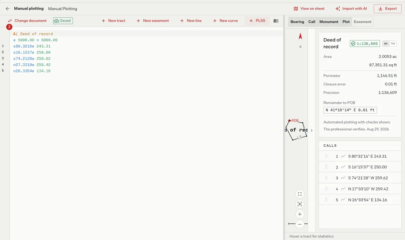Click the L3 label on the plot
This screenshot has height=240, width=405.
[299, 137]
